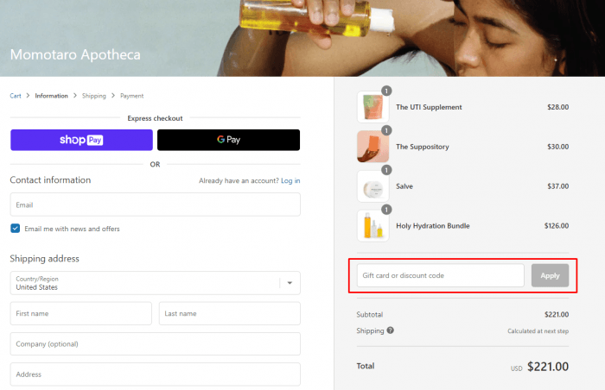The width and height of the screenshot is (605, 390).
Task: Click The Suppository product thumbnail
Action: pos(373,147)
